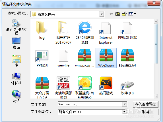Go to 最近访问的位置 in sidebar
Screen dimensions: 163x122
click(16, 27)
